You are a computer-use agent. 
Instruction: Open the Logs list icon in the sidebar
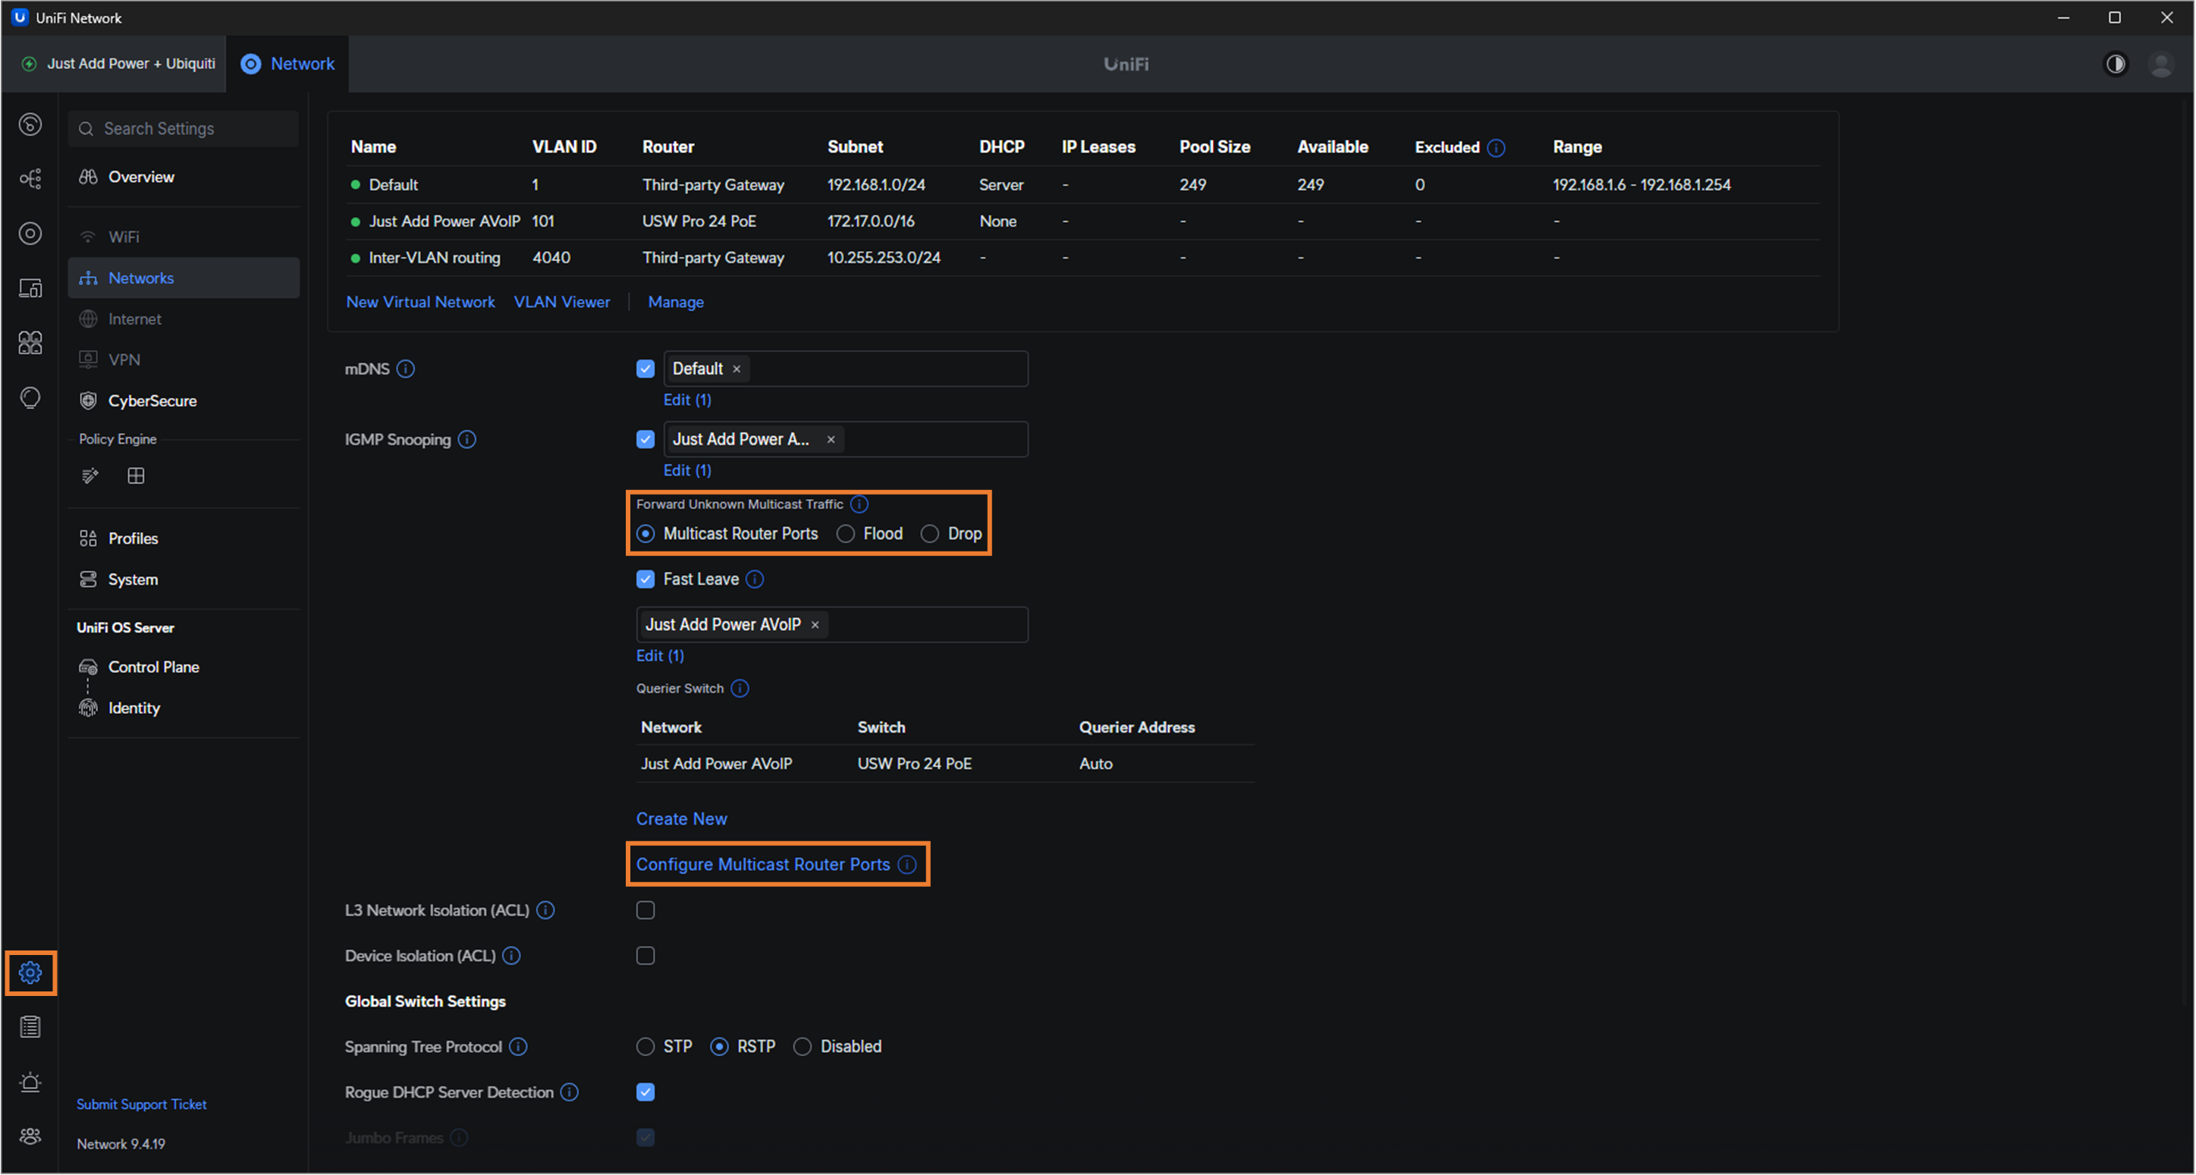(30, 1026)
